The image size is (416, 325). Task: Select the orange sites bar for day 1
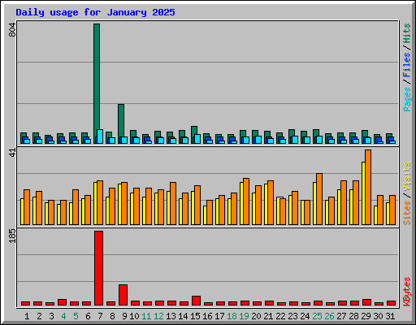click(x=27, y=207)
